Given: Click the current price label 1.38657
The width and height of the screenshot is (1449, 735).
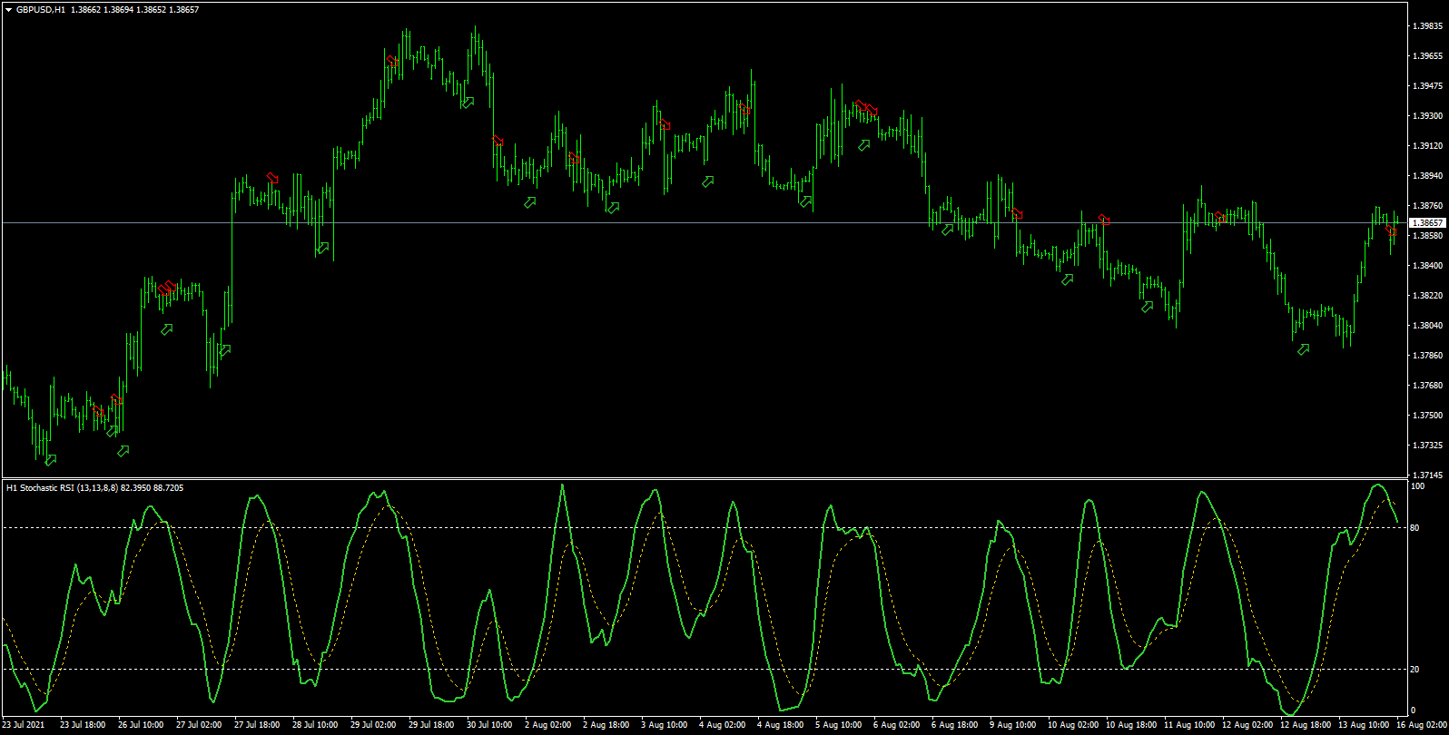Looking at the screenshot, I should point(1427,222).
